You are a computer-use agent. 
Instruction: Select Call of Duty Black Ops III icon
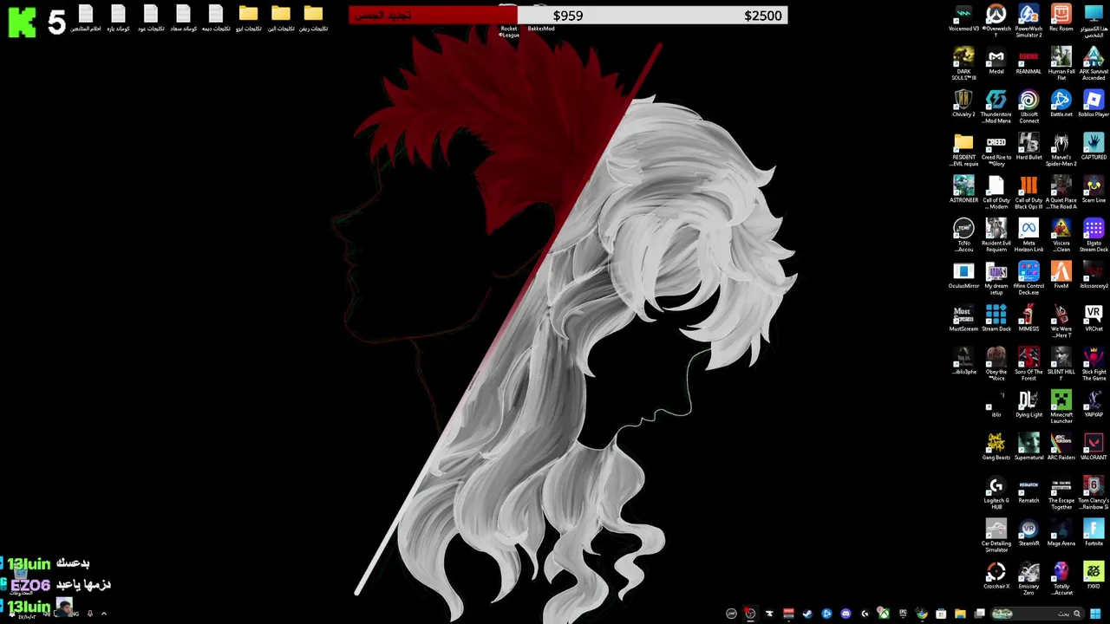pyautogui.click(x=1028, y=191)
